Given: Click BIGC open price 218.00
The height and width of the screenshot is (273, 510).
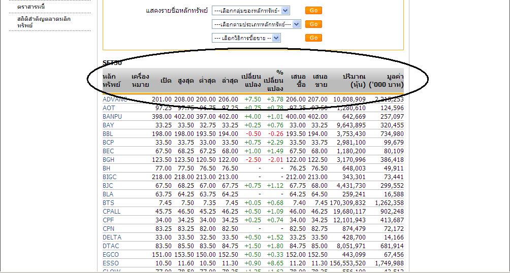Looking at the screenshot, I should pyautogui.click(x=162, y=177).
